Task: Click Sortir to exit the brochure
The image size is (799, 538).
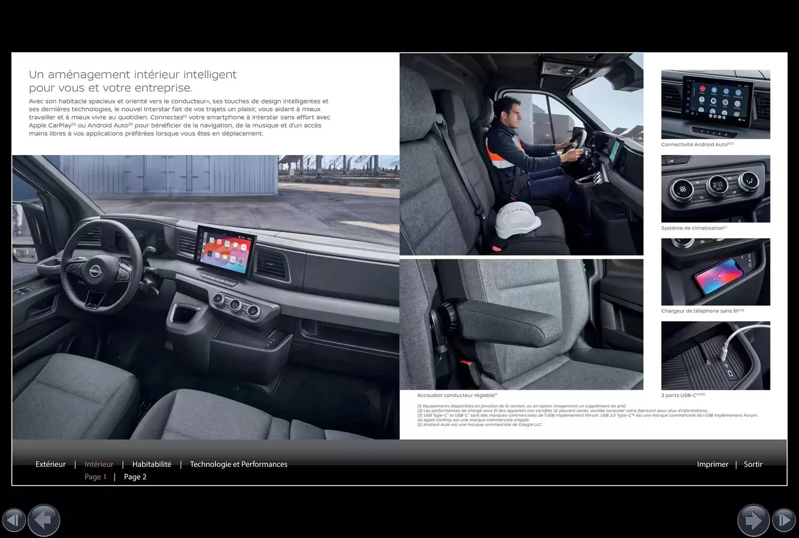Action: tap(753, 464)
